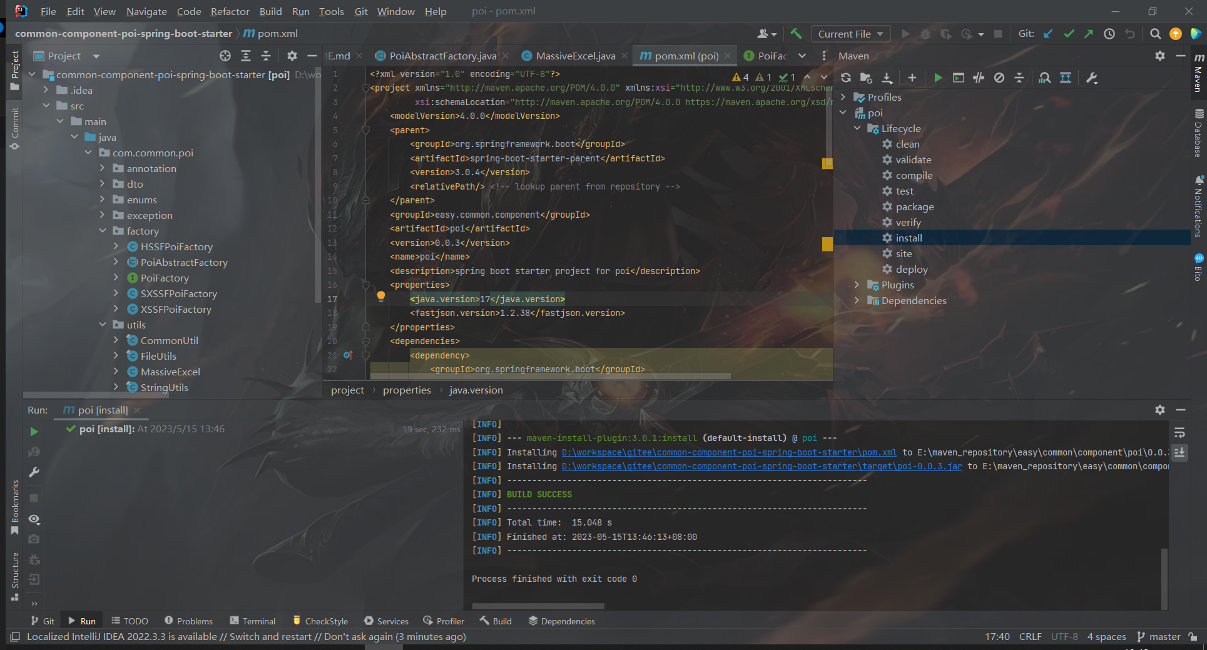Expand the Plugins node in Maven
This screenshot has height=650, width=1207.
pyautogui.click(x=857, y=285)
